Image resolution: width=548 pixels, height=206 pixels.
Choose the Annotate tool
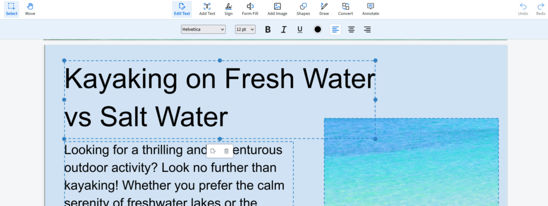pos(370,10)
